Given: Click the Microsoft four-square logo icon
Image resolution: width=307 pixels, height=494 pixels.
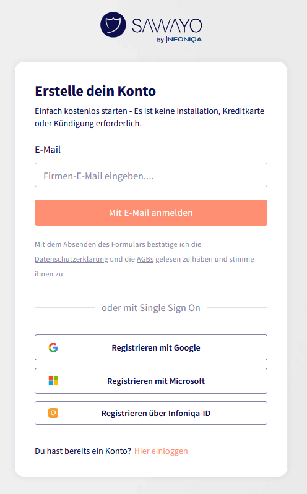Looking at the screenshot, I should tap(53, 381).
